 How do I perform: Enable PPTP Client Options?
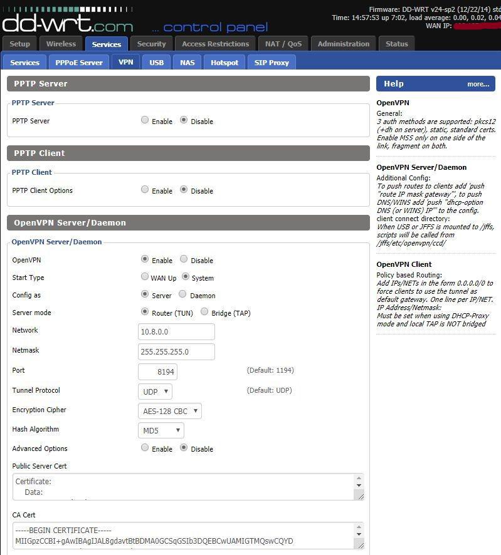(145, 189)
